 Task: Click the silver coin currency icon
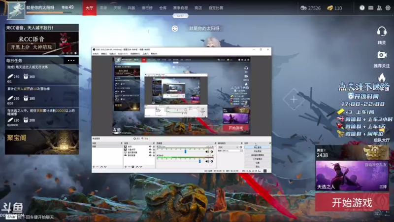click(x=303, y=8)
